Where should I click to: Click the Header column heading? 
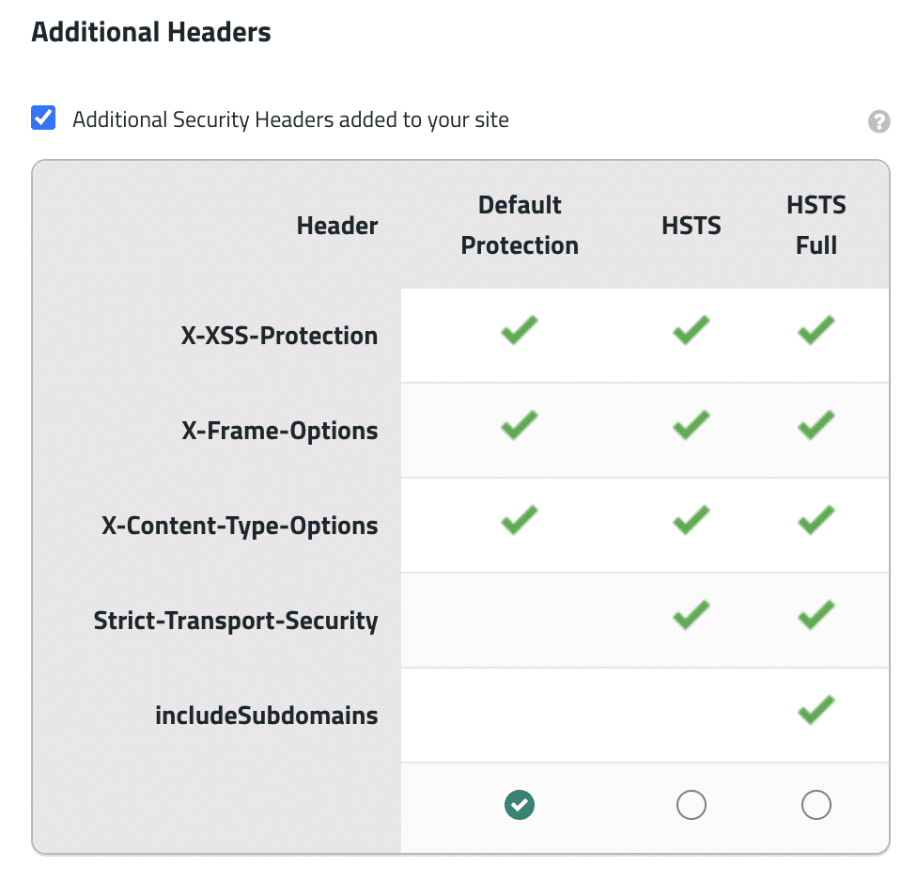coord(336,226)
